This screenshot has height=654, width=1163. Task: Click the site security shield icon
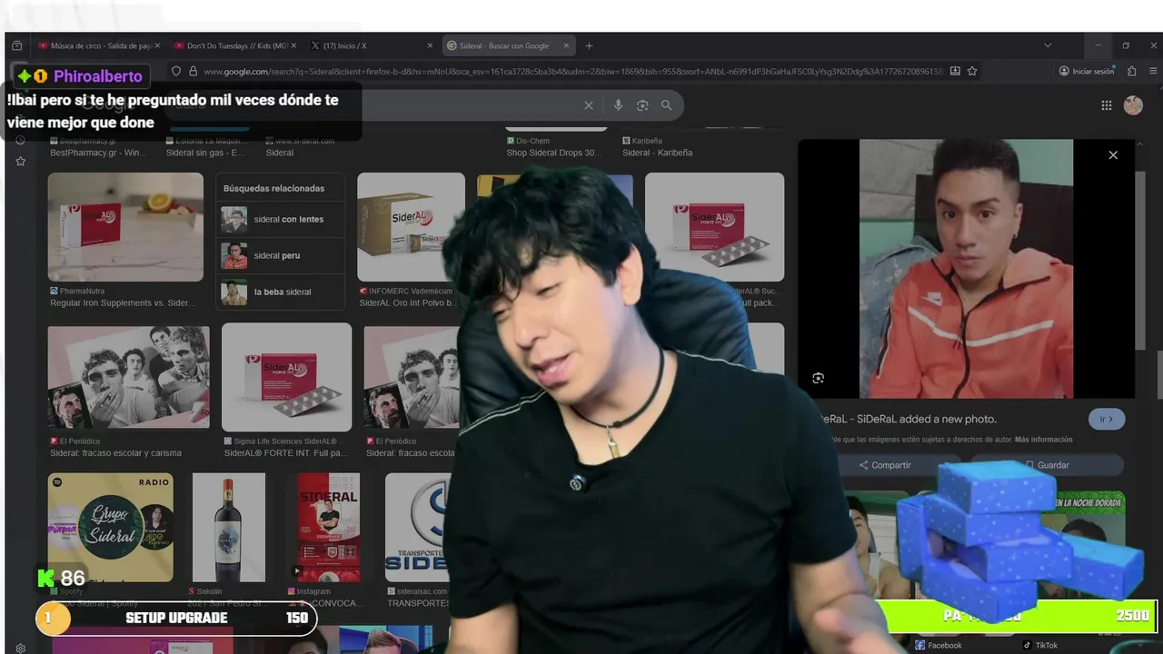(176, 71)
